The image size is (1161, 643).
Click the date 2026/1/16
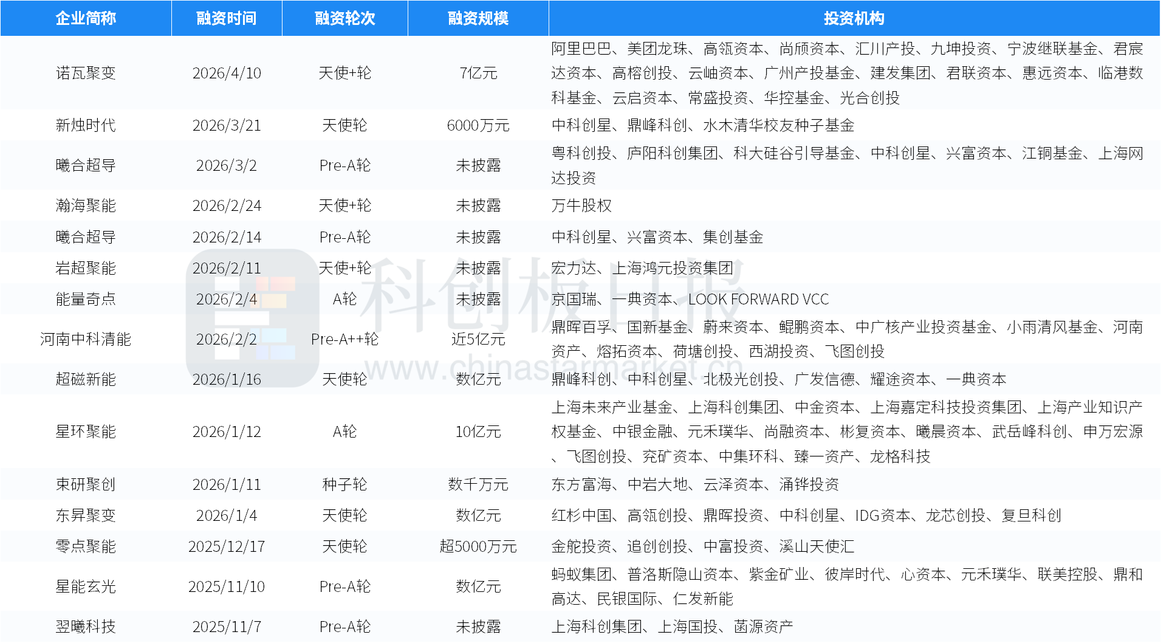(x=227, y=379)
